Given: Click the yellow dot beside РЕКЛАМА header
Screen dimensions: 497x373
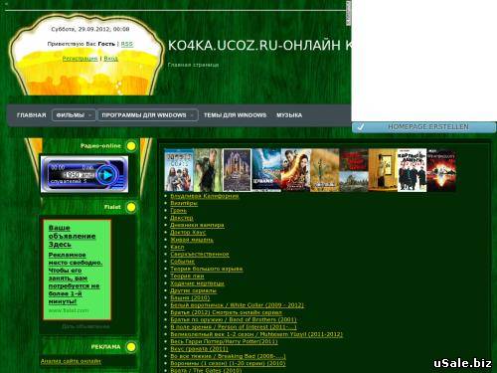Looking at the screenshot, I should coord(131,347).
